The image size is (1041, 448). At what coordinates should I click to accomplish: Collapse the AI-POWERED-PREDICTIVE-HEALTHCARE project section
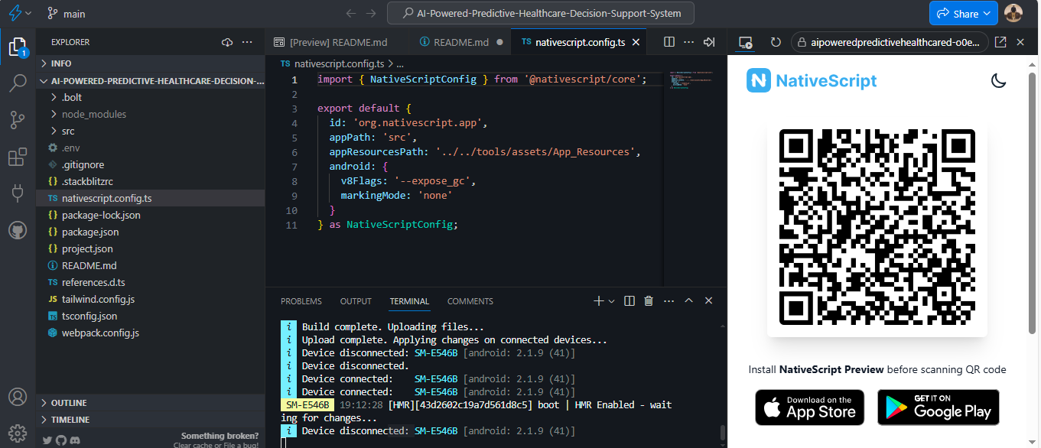point(151,80)
